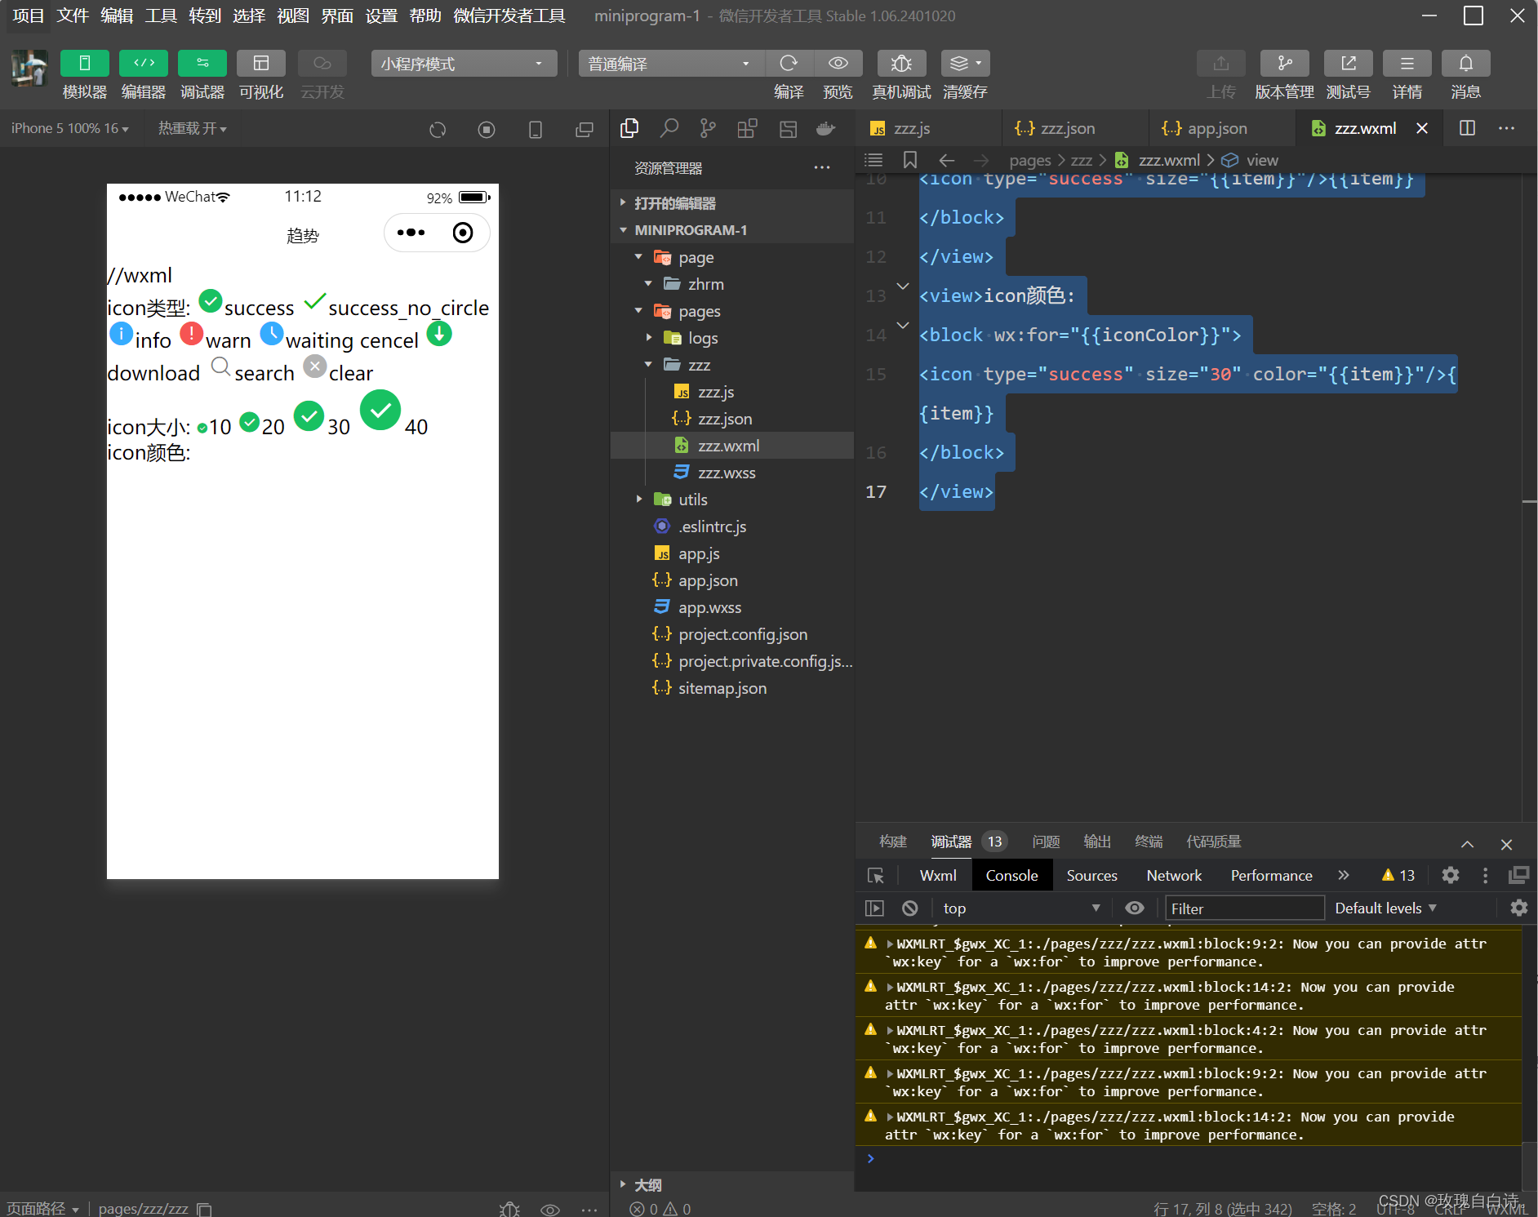Toggle the simulator device frame icon
Viewport: 1538px width, 1217px height.
click(x=536, y=129)
